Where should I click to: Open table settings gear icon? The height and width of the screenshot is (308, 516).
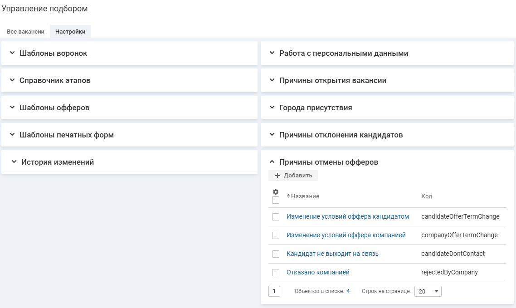point(275,192)
